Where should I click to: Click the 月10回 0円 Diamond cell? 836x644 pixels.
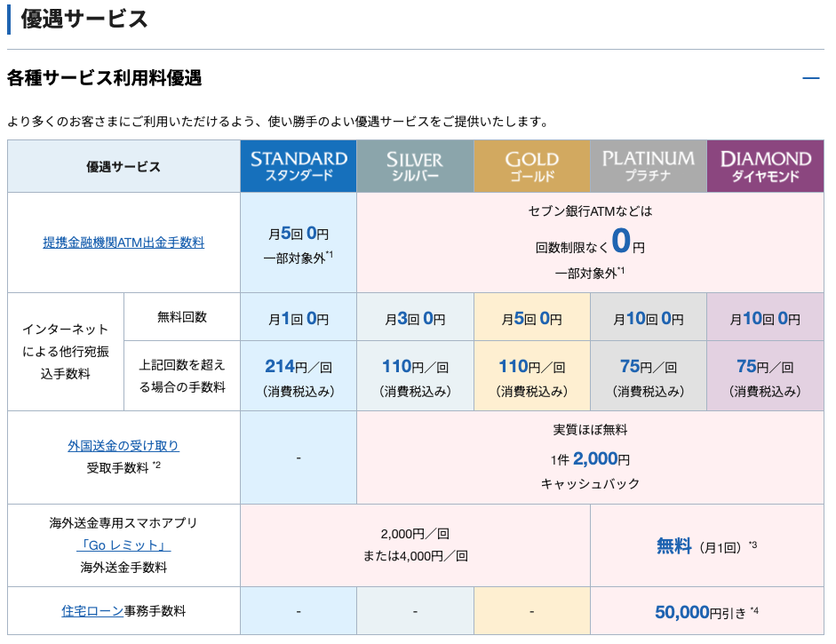coord(766,318)
